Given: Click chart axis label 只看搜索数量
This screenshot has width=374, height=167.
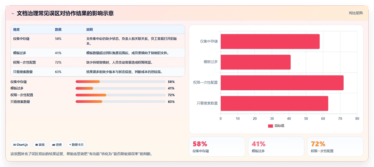Looking at the screenshot, I should (x=207, y=103).
